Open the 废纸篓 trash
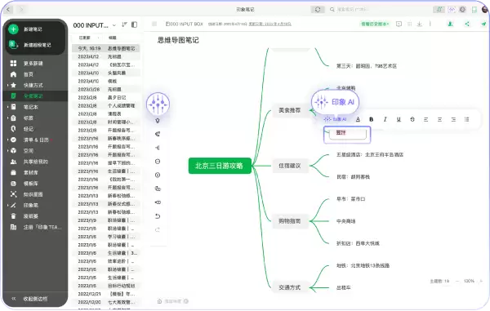 click(x=31, y=216)
